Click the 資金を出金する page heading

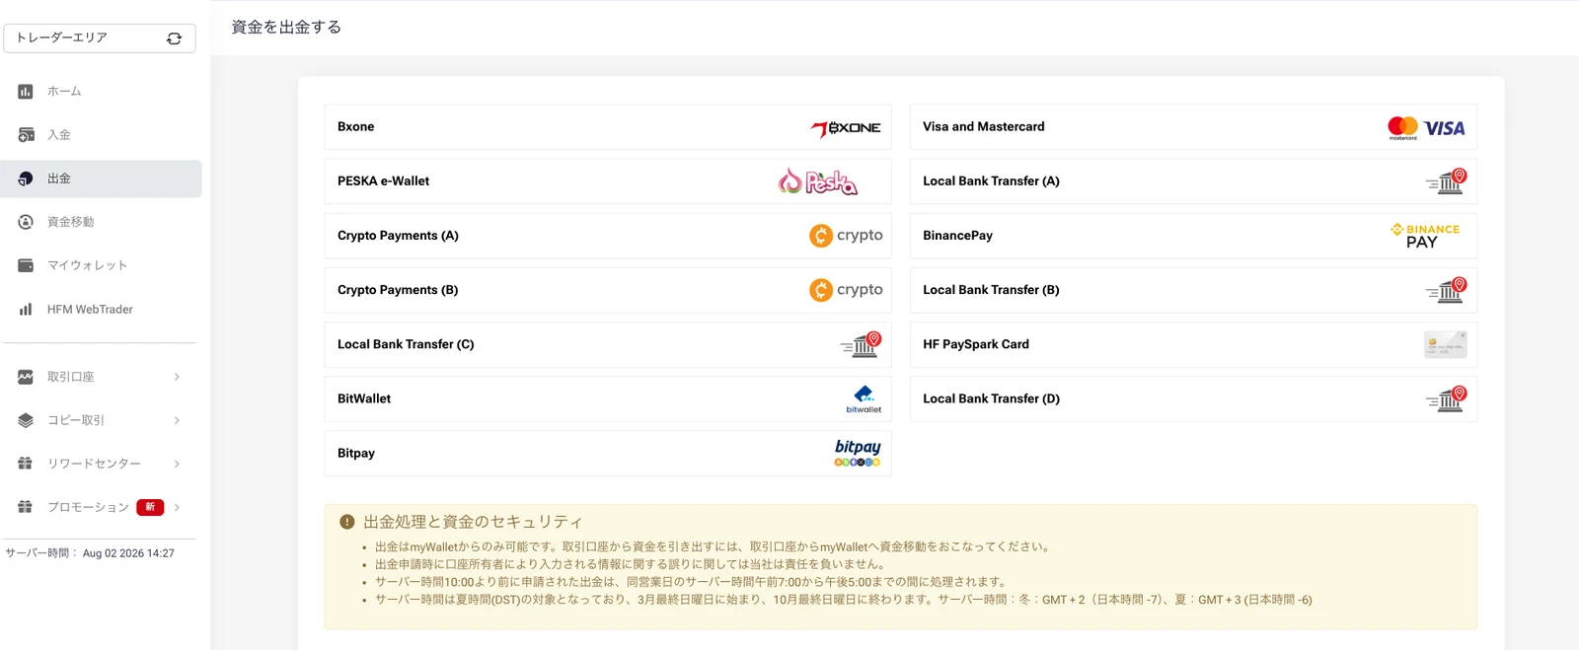(x=286, y=28)
